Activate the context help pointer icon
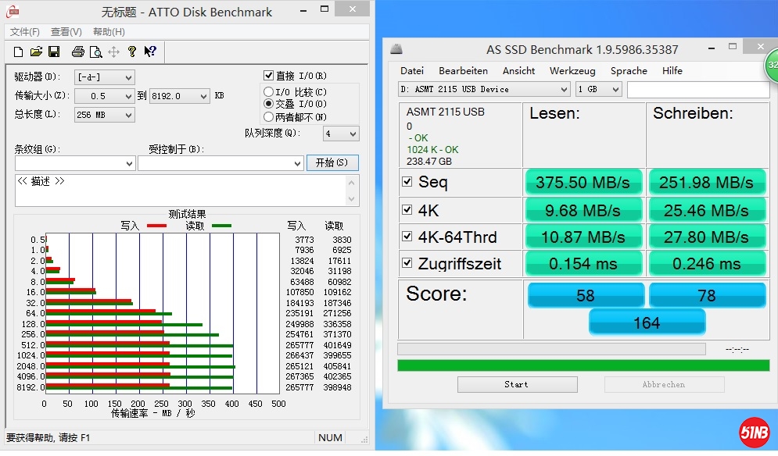The image size is (778, 456). click(150, 52)
